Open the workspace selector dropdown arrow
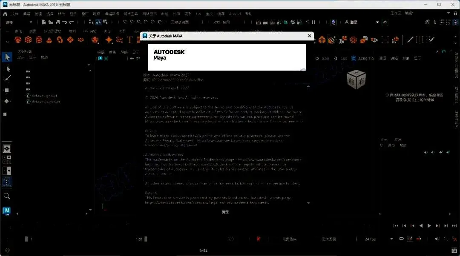Image resolution: width=460 pixels, height=256 pixels. [x=448, y=13]
